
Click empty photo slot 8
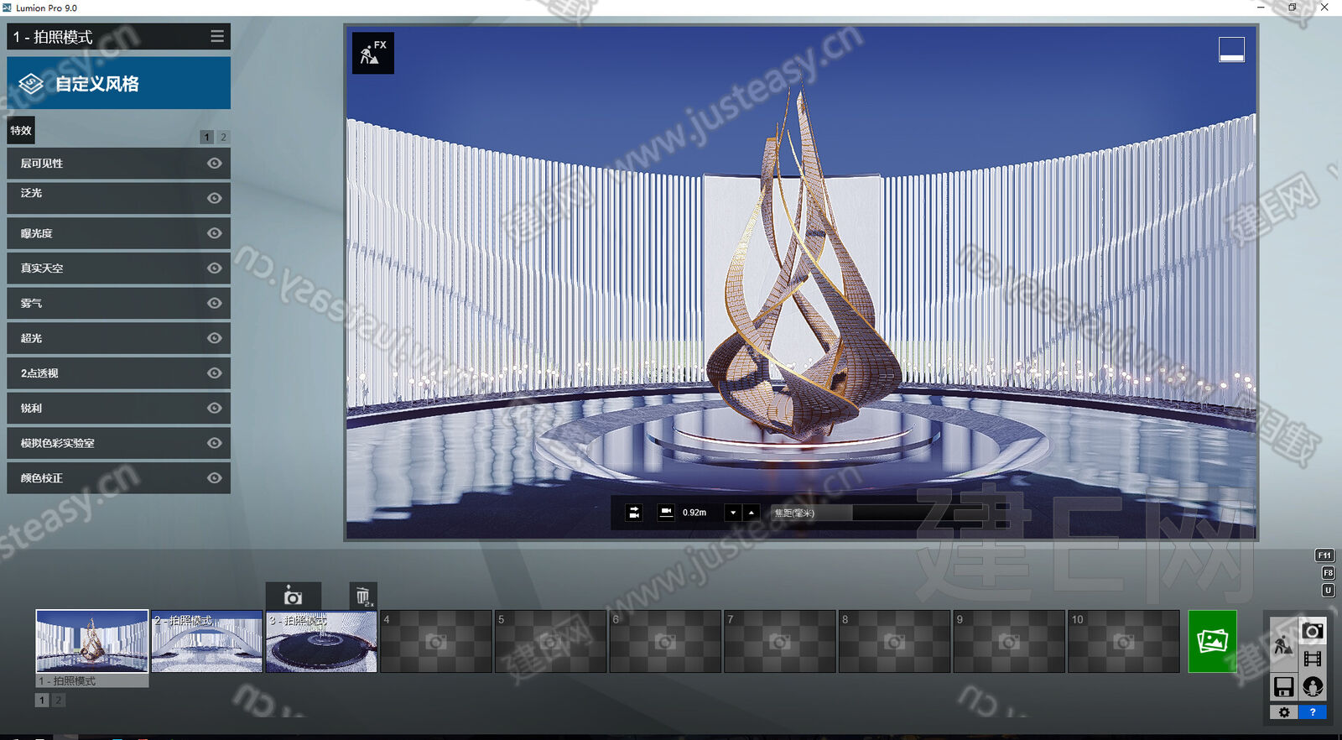pos(894,641)
